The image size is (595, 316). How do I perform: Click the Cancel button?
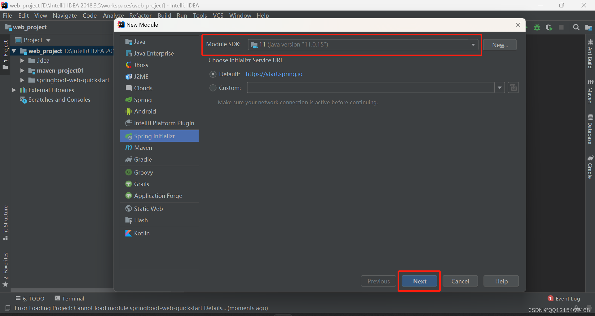(x=460, y=281)
